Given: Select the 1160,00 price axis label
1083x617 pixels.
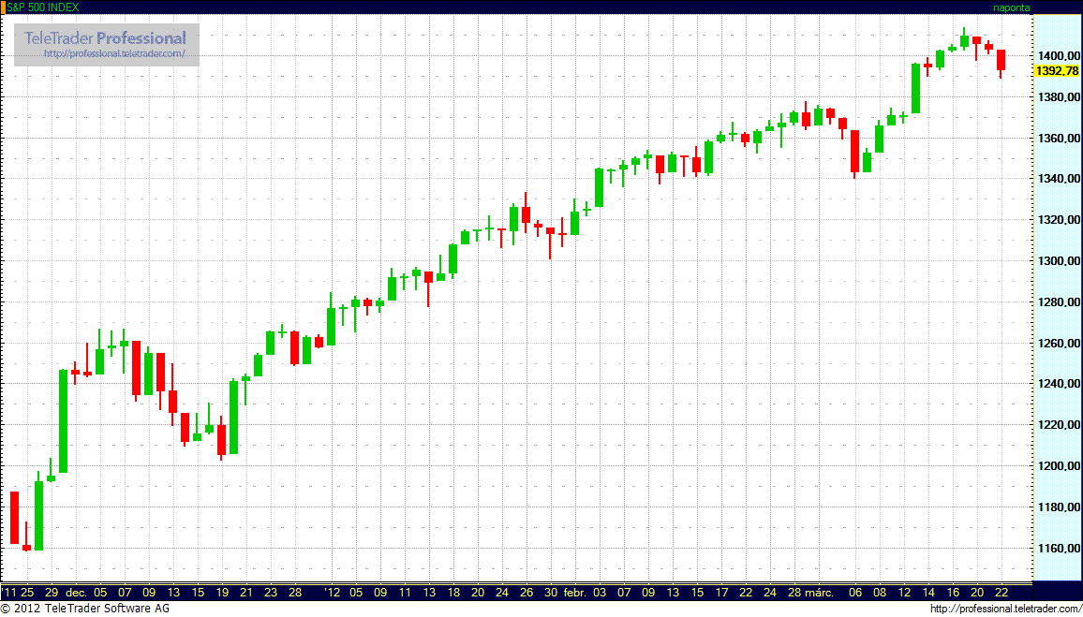Looking at the screenshot, I should coord(1058,548).
